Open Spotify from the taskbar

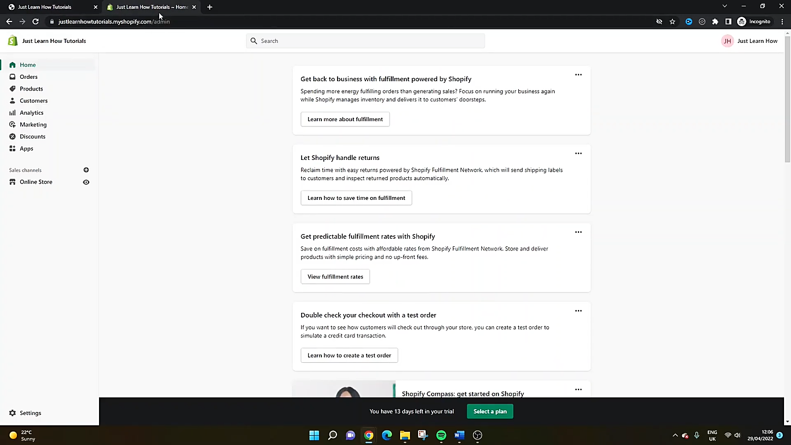pyautogui.click(x=441, y=435)
